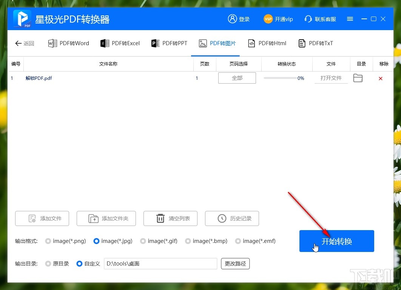Click the 更改路径 change path button
401x290 pixels.
point(235,264)
